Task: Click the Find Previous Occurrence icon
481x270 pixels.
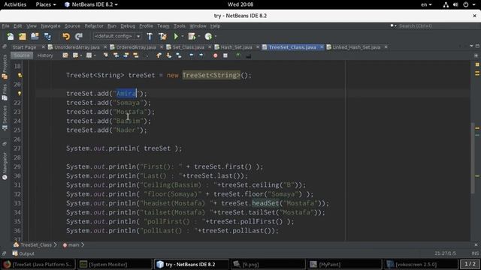Action: [x=116, y=55]
